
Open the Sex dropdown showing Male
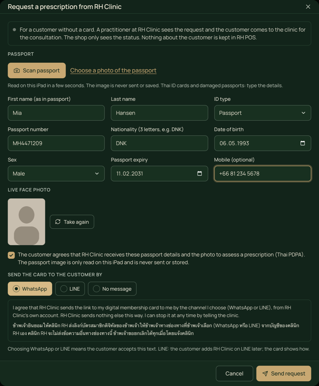pos(56,173)
